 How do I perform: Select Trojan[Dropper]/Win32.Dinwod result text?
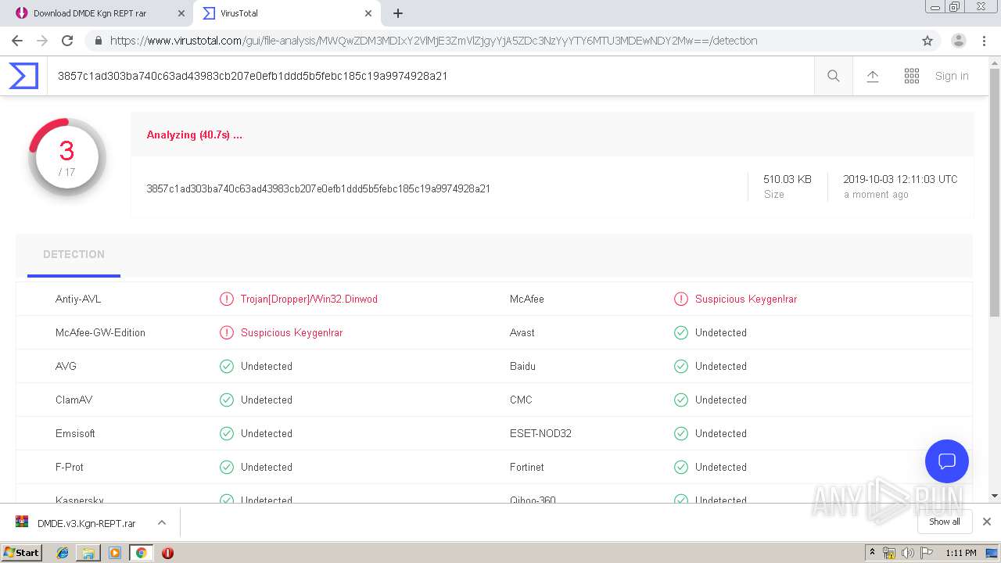click(309, 299)
